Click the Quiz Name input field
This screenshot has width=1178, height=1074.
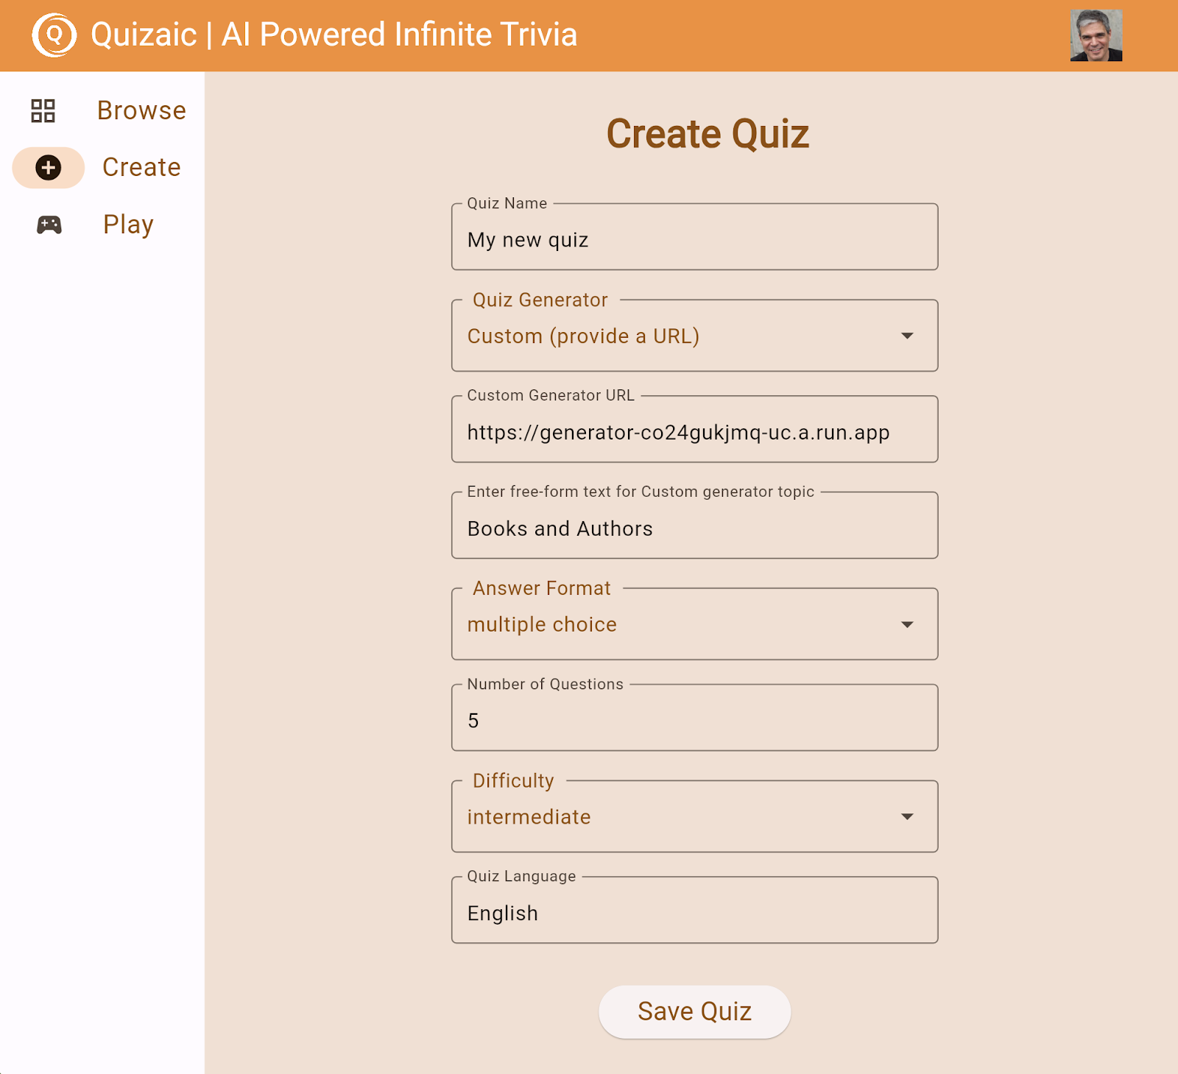(694, 240)
